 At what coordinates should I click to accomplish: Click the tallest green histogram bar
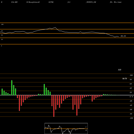12,88
